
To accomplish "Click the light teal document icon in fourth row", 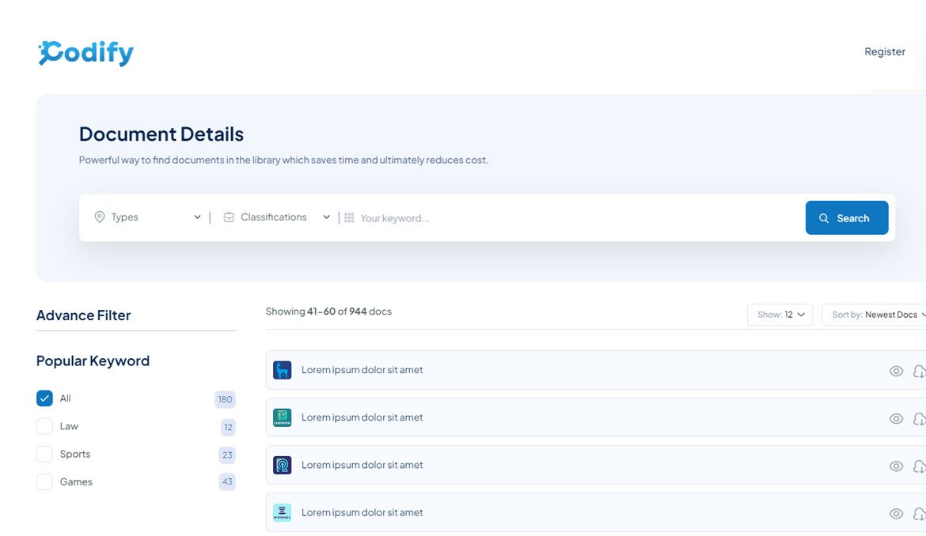I will (283, 512).
